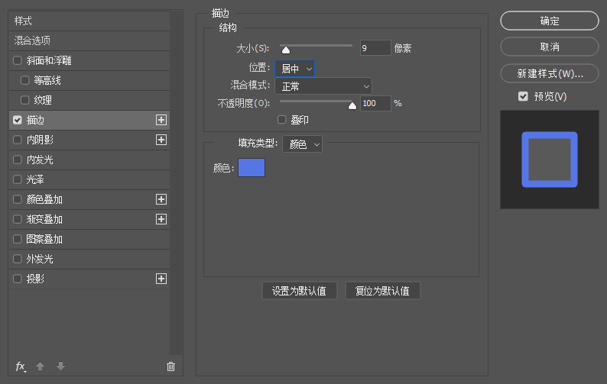
Task: Select the 外发光 row label
Action: coord(40,259)
